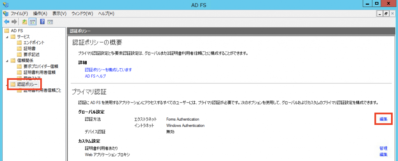Click the グローバル設定 heading

point(91,112)
